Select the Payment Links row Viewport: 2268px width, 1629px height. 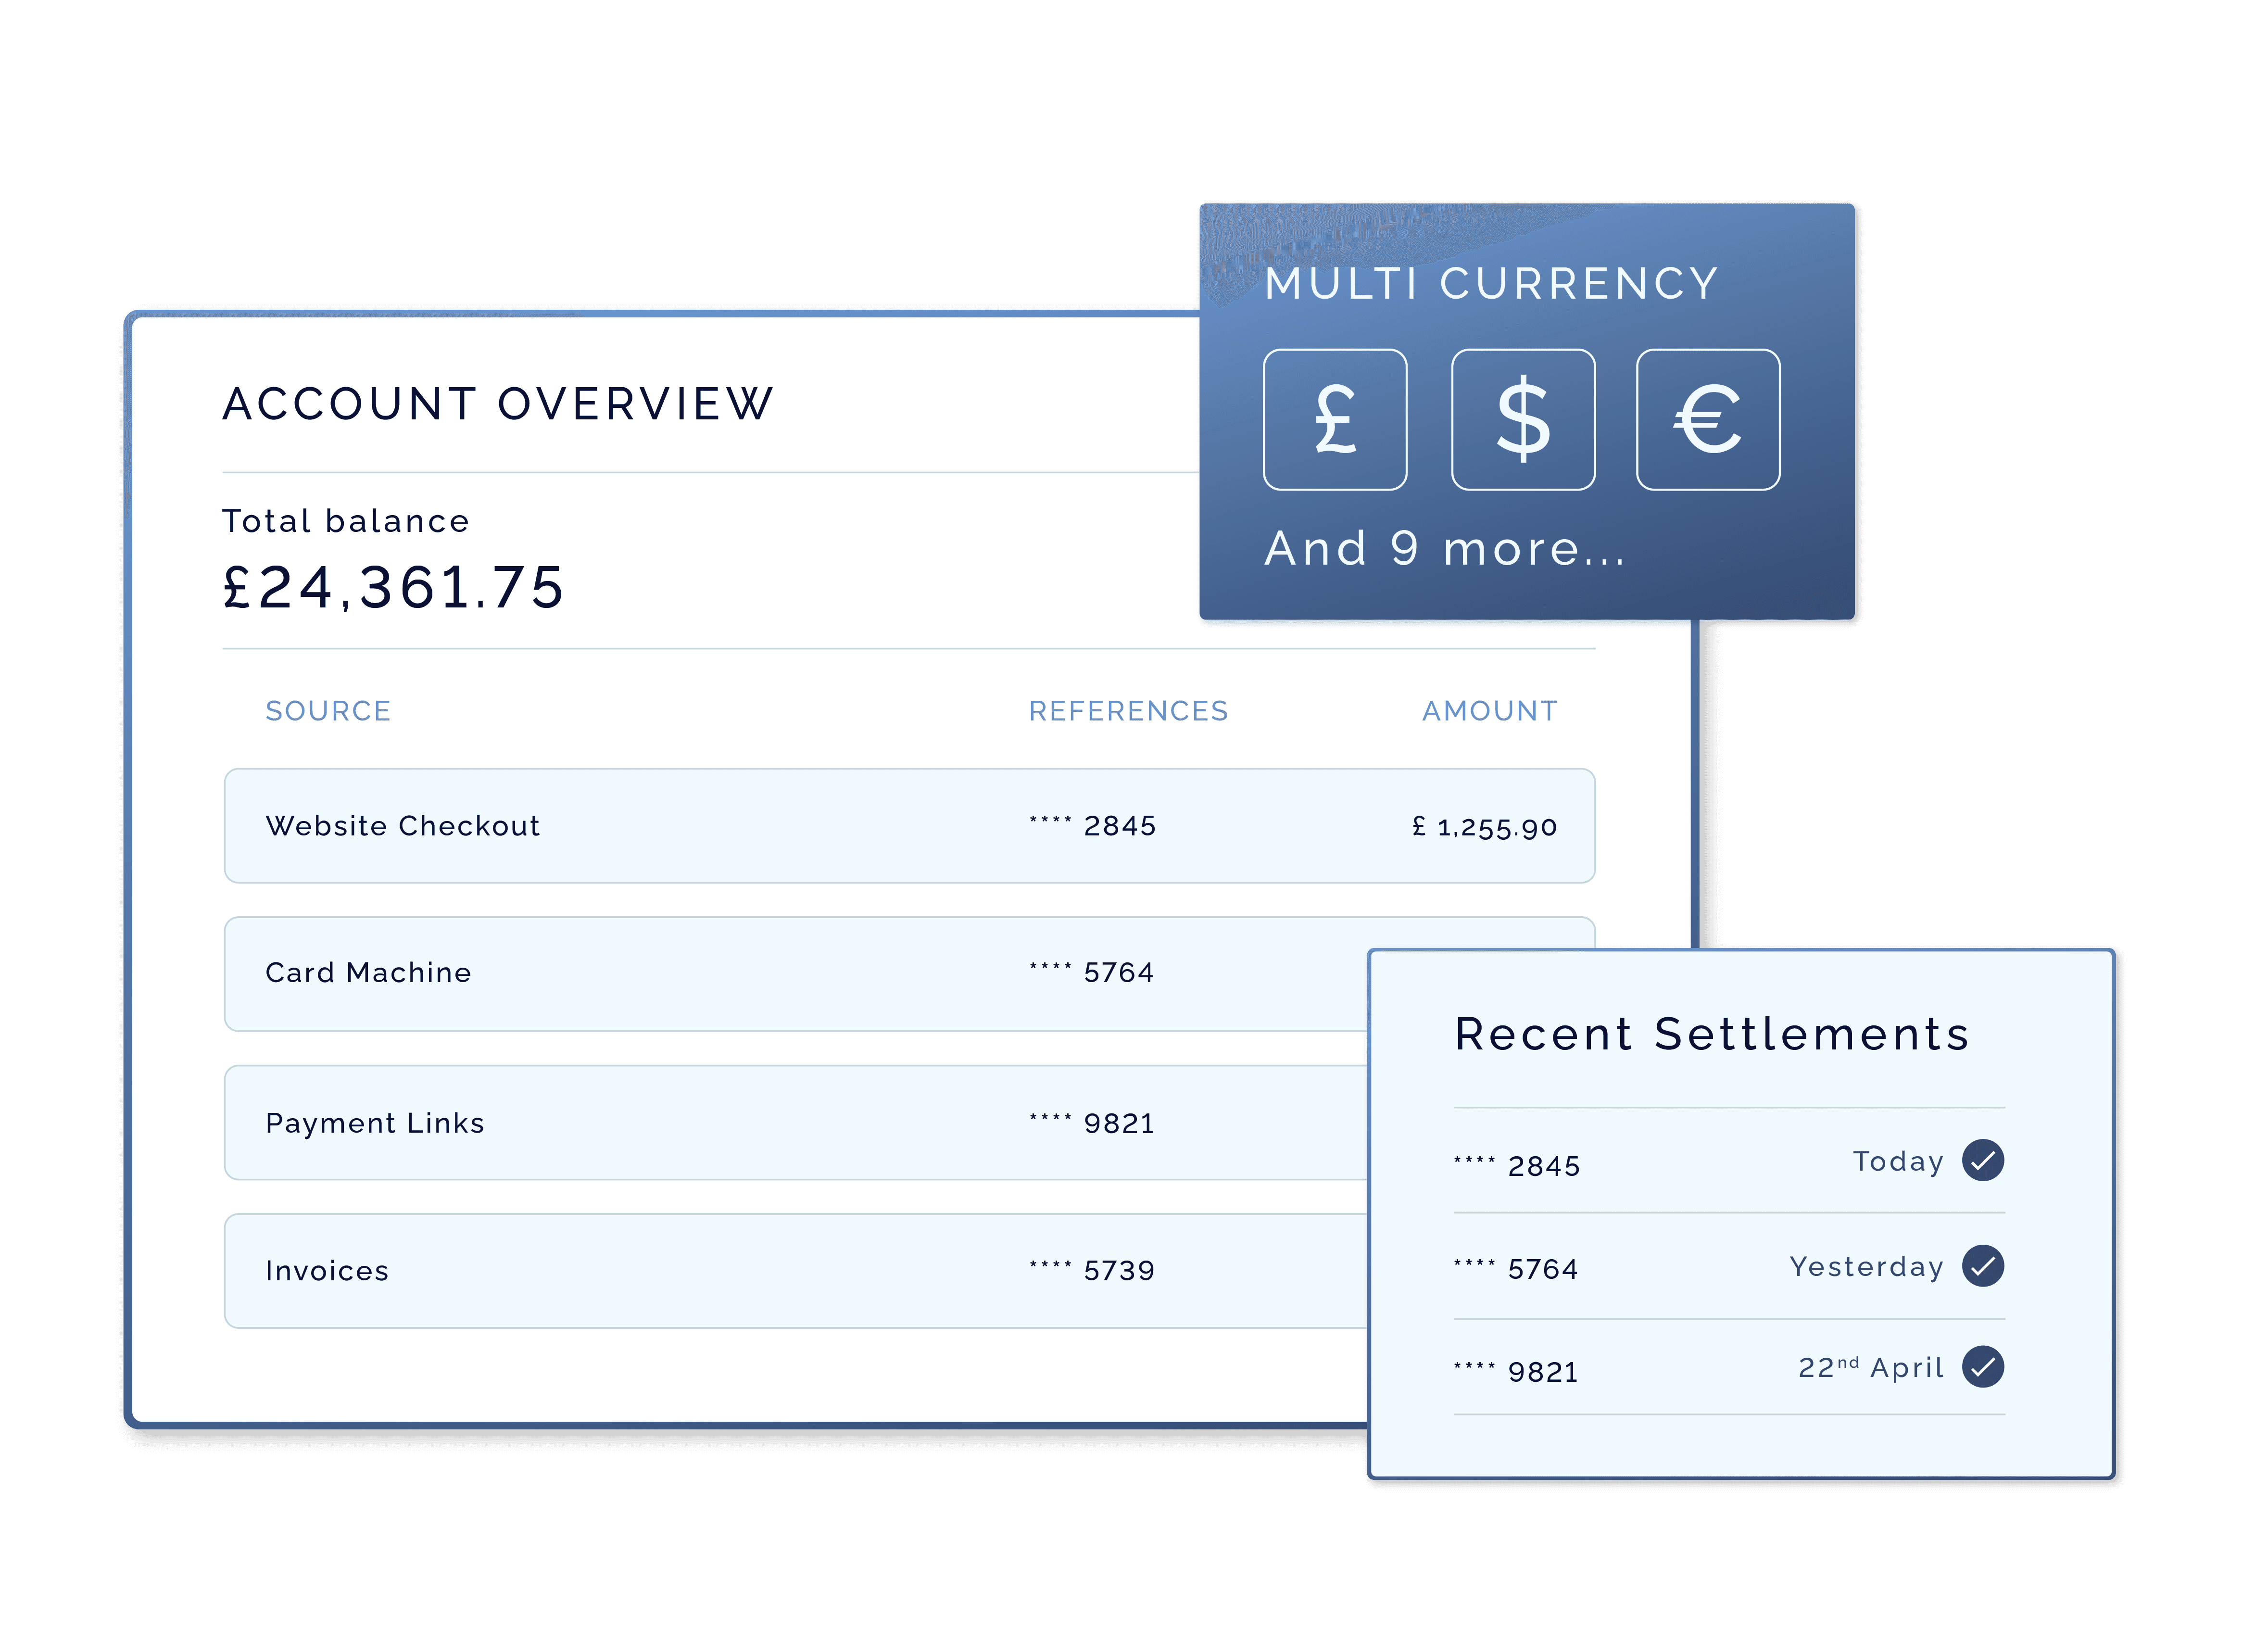[375, 1123]
